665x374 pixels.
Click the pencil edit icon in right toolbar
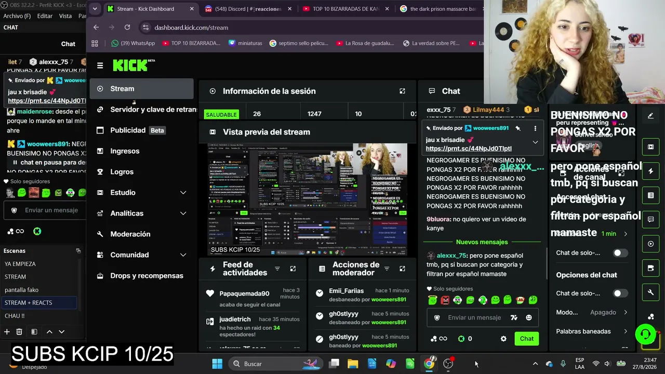[650, 116]
